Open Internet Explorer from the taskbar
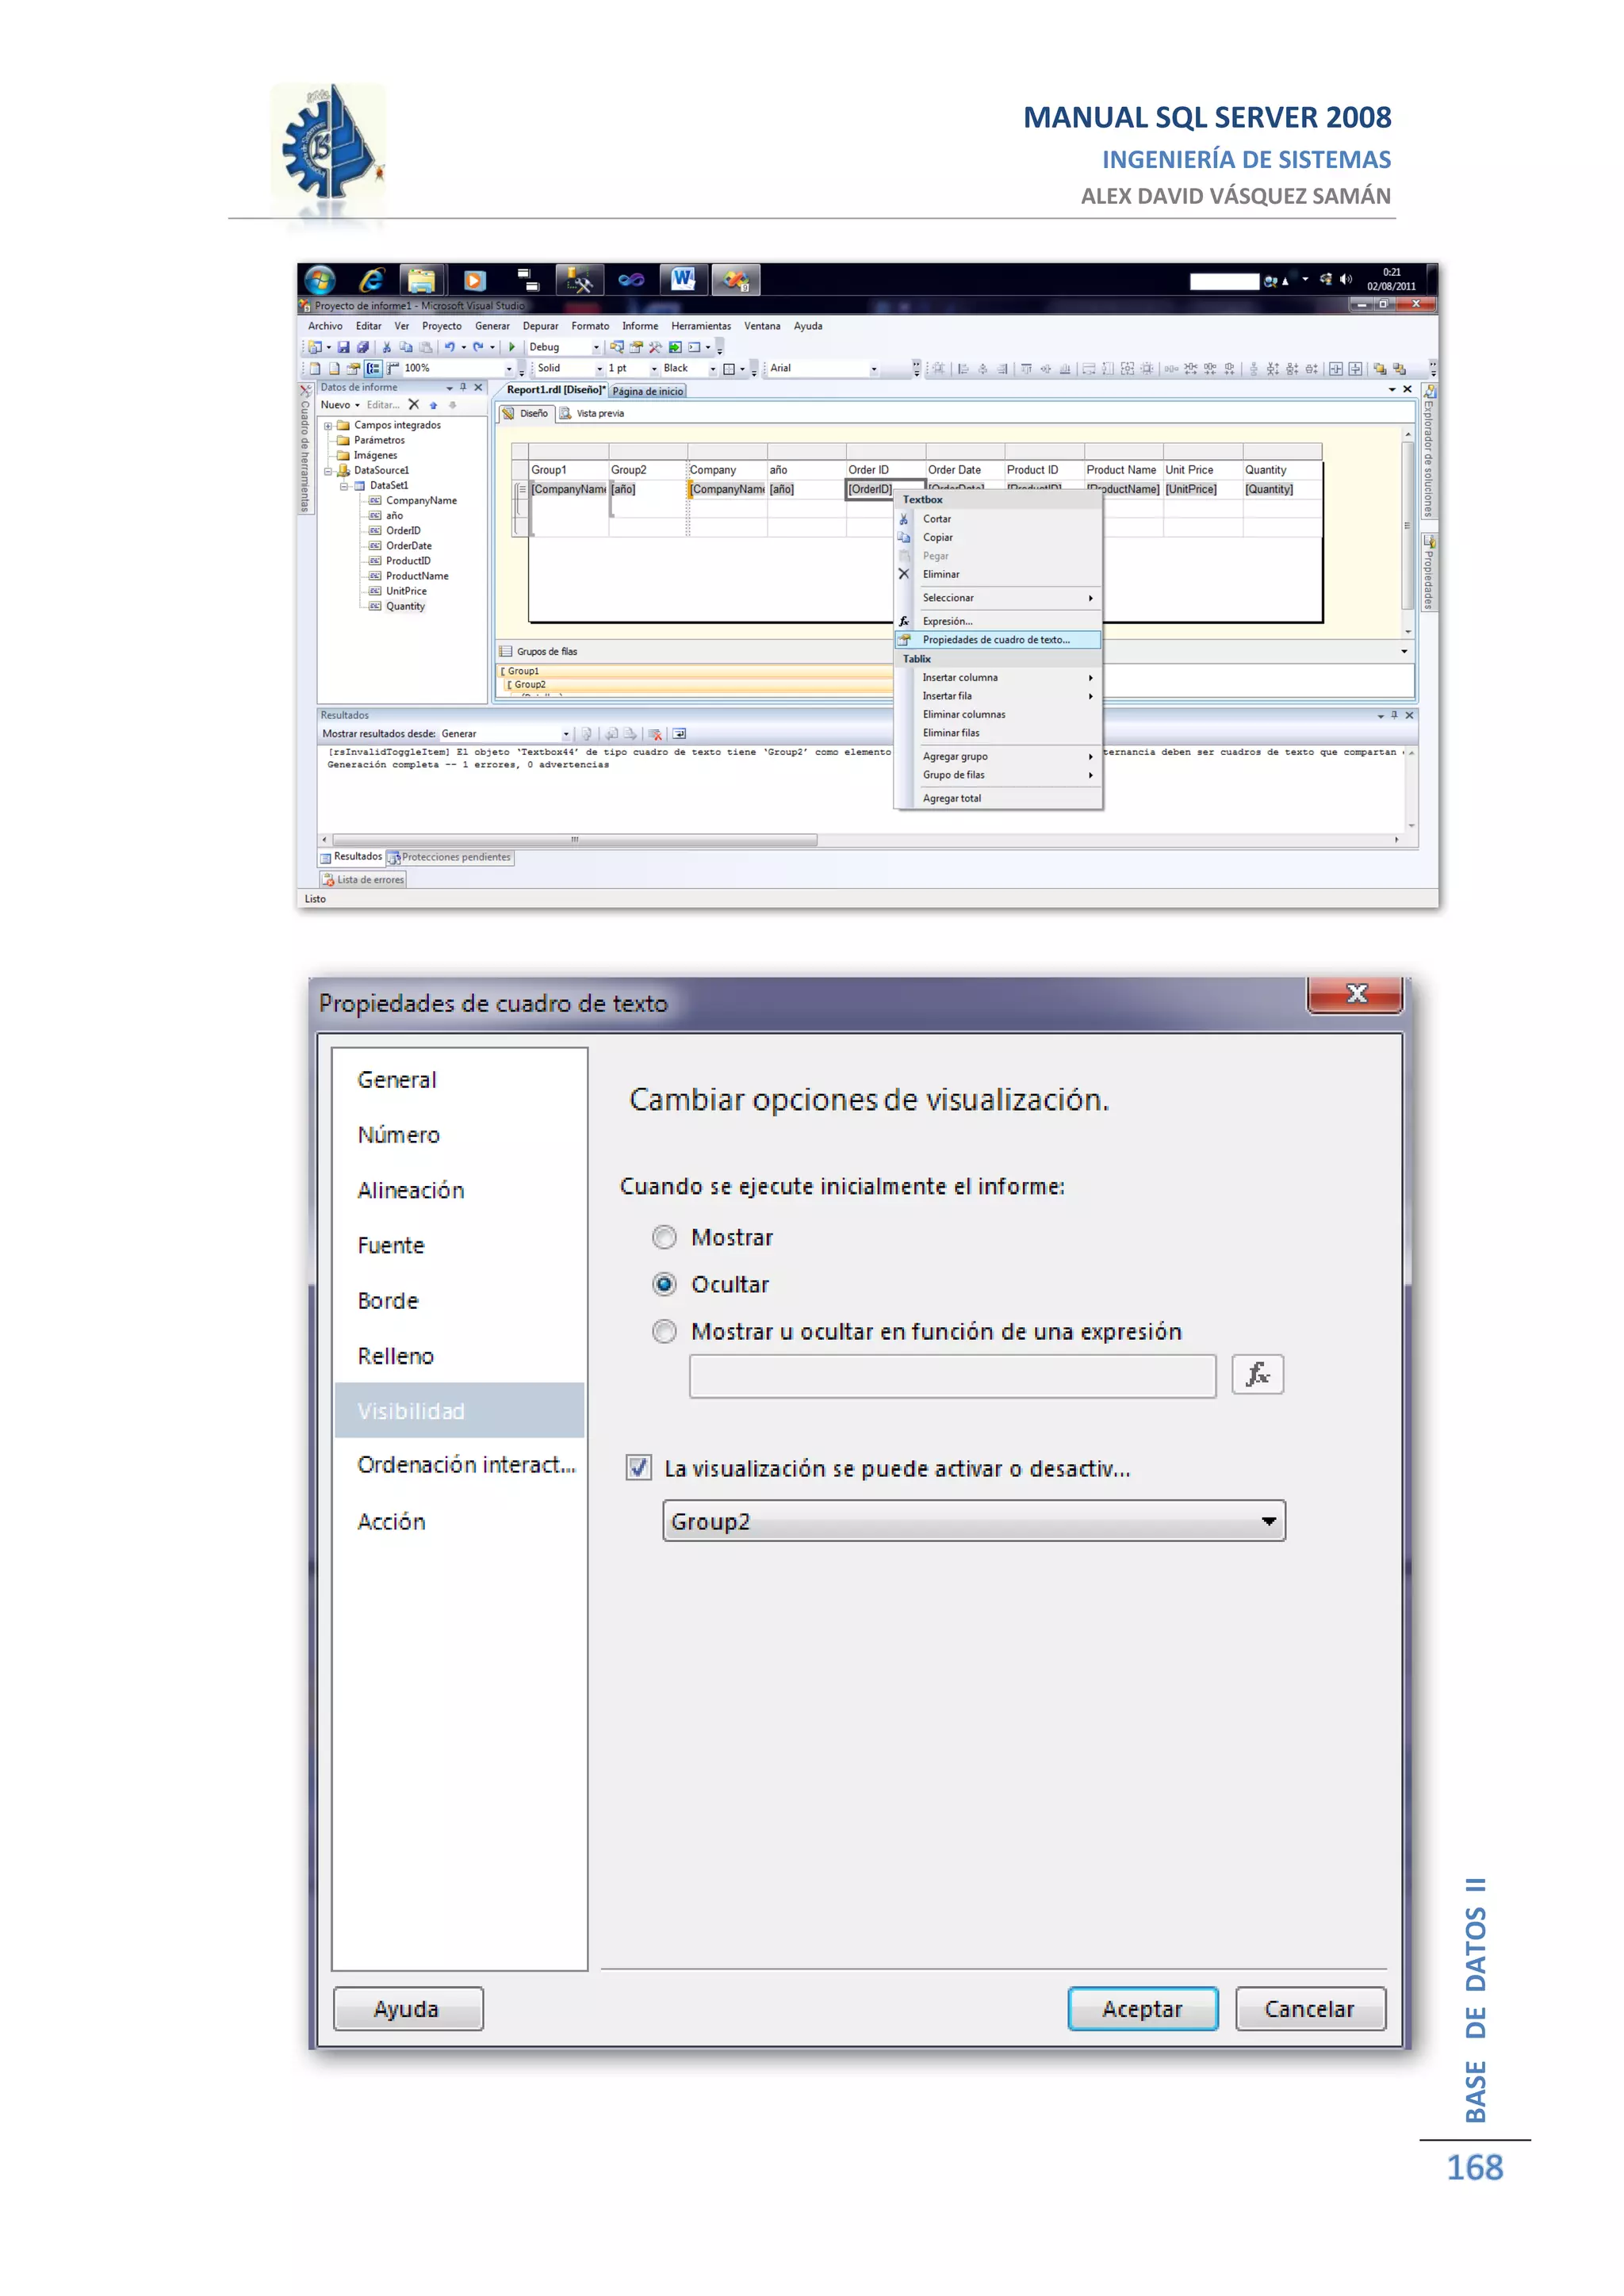Screen dimensions: 1624x2296 372,280
